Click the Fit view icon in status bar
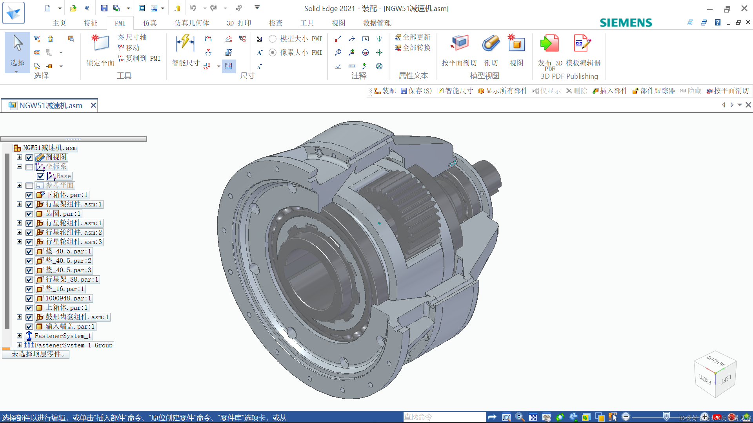753x423 pixels. point(533,417)
